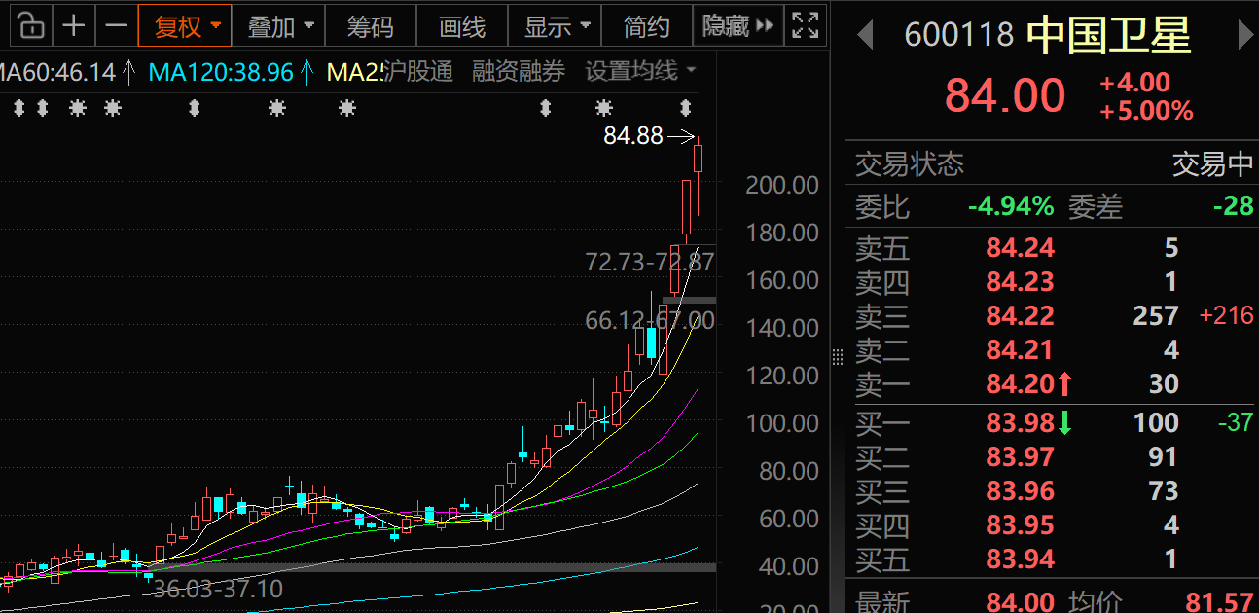Screen dimensions: 1259x613
Task: Click the 84.88 high price label
Action: coord(633,136)
